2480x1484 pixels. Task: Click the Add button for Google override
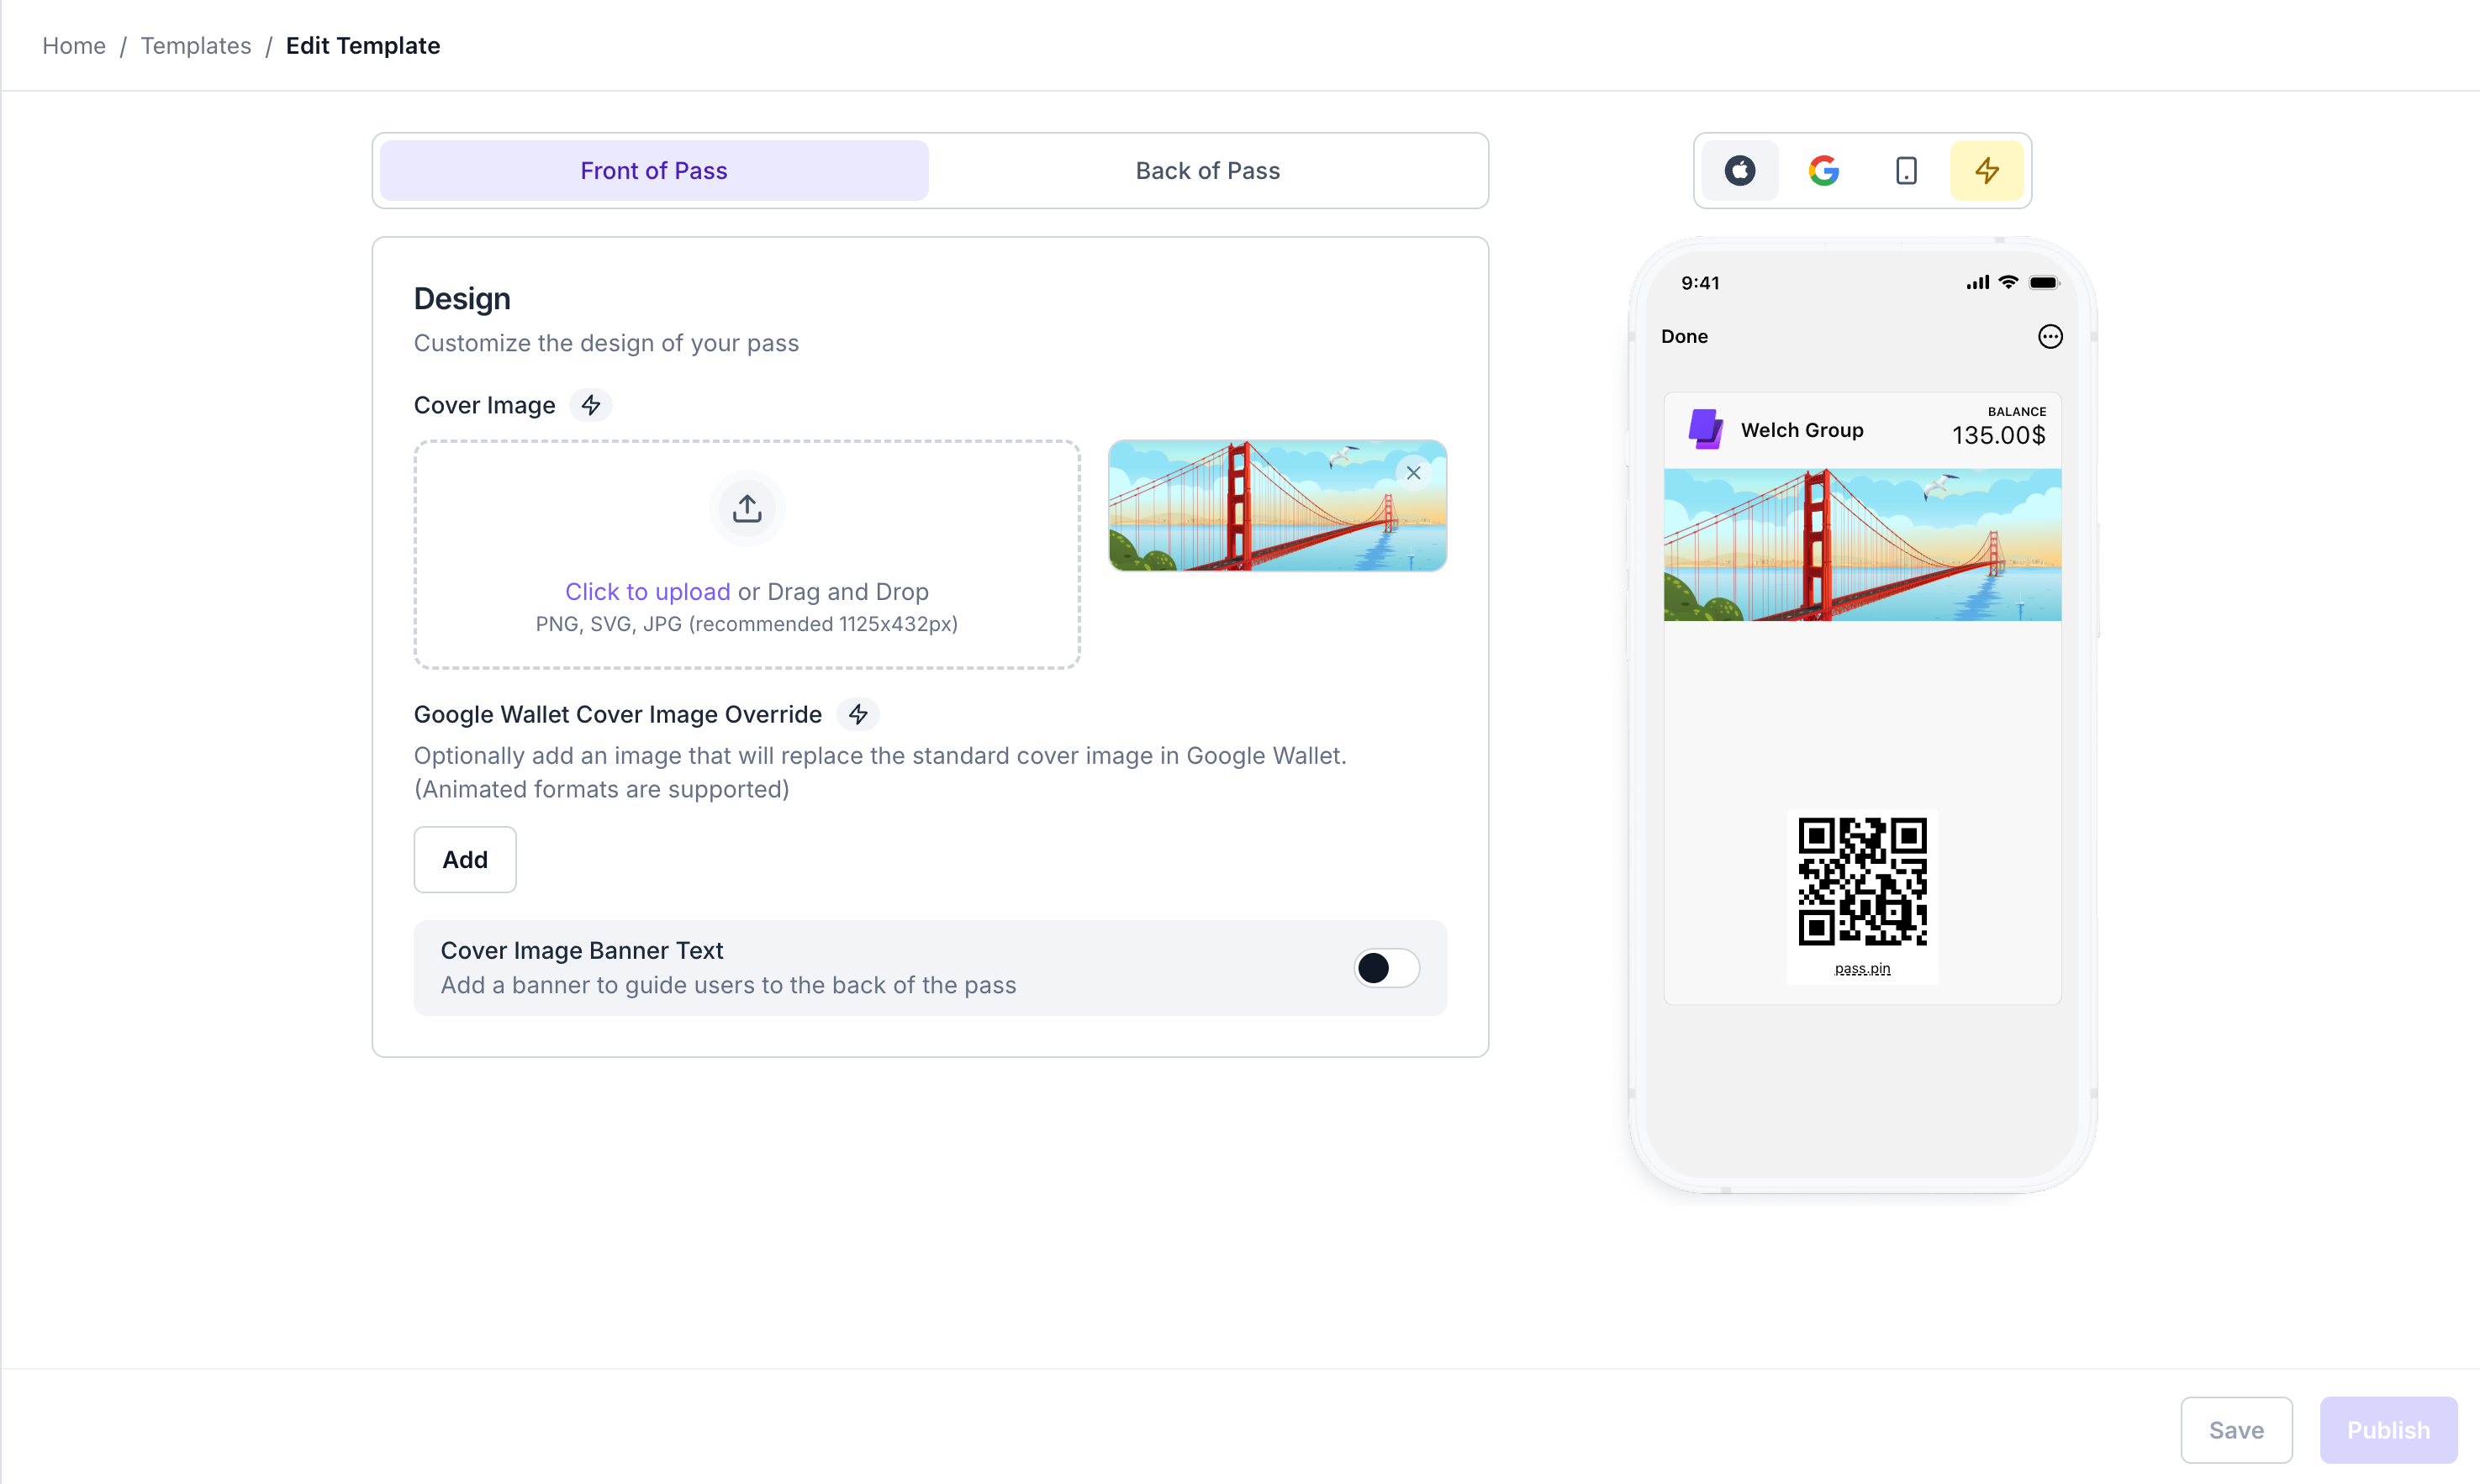click(464, 860)
